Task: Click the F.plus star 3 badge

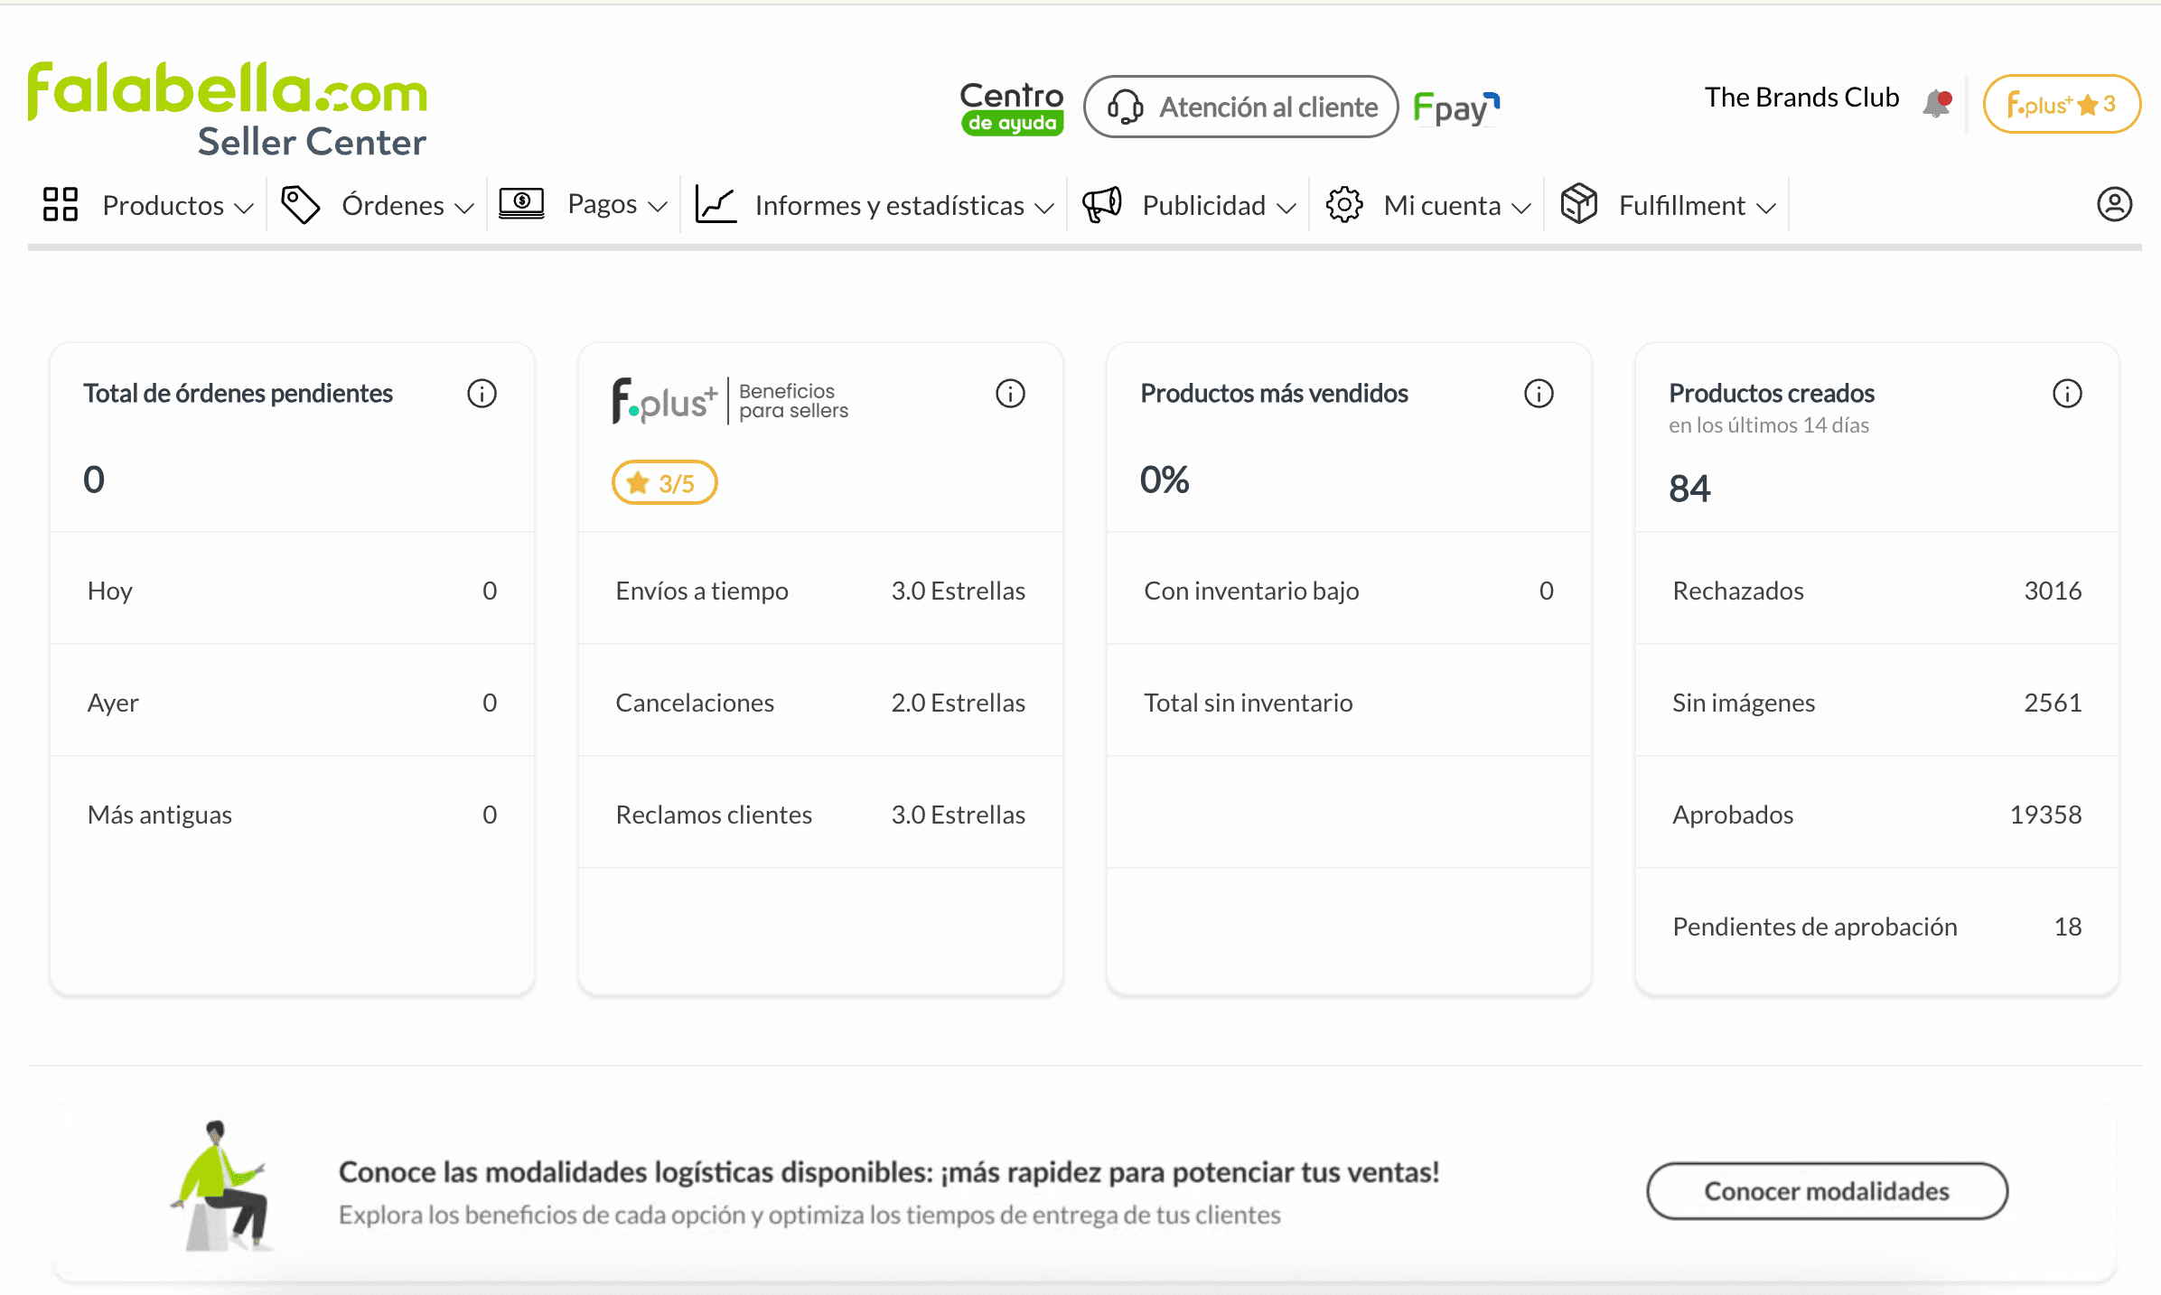Action: tap(2062, 104)
